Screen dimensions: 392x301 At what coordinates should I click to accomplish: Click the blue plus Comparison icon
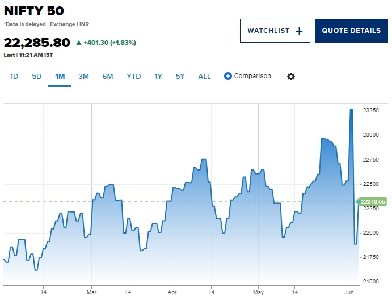(228, 76)
